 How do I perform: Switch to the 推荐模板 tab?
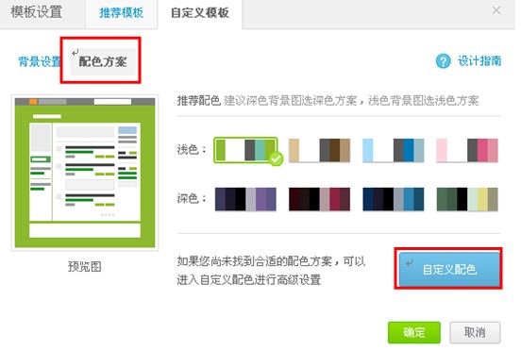click(x=121, y=13)
